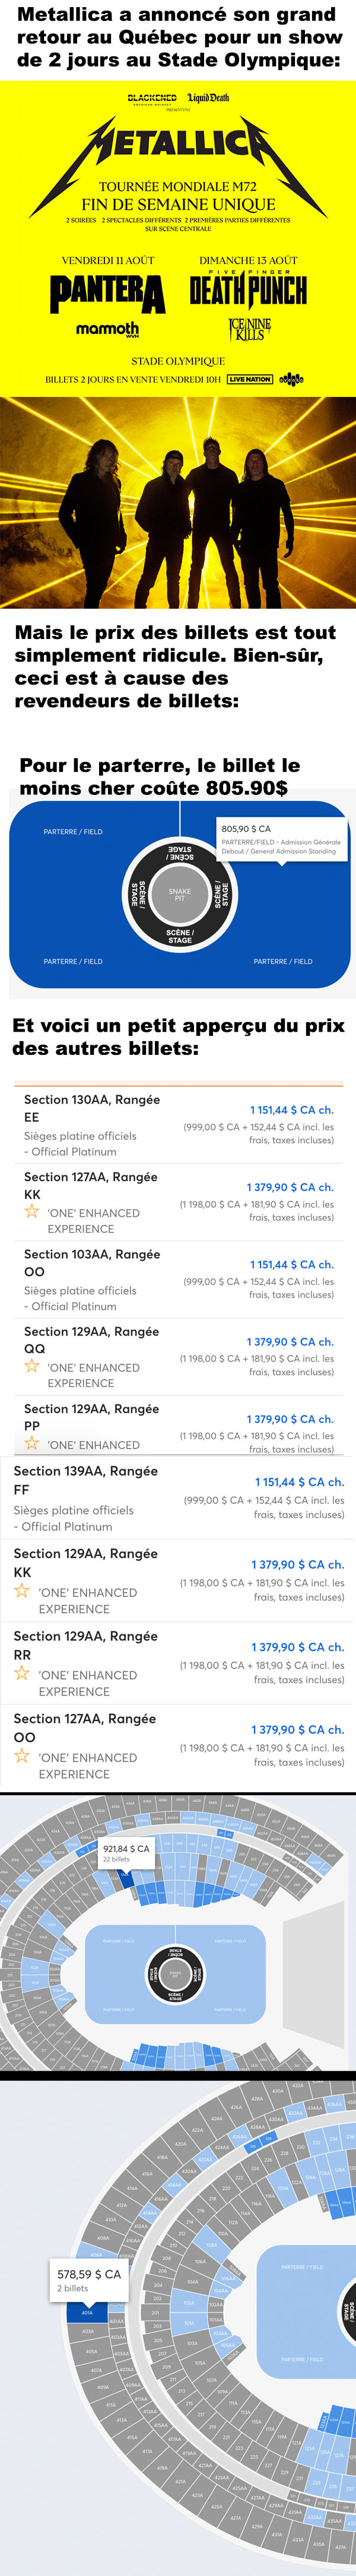Click the Liquid Death logo
The width and height of the screenshot is (356, 2576).
(208, 98)
